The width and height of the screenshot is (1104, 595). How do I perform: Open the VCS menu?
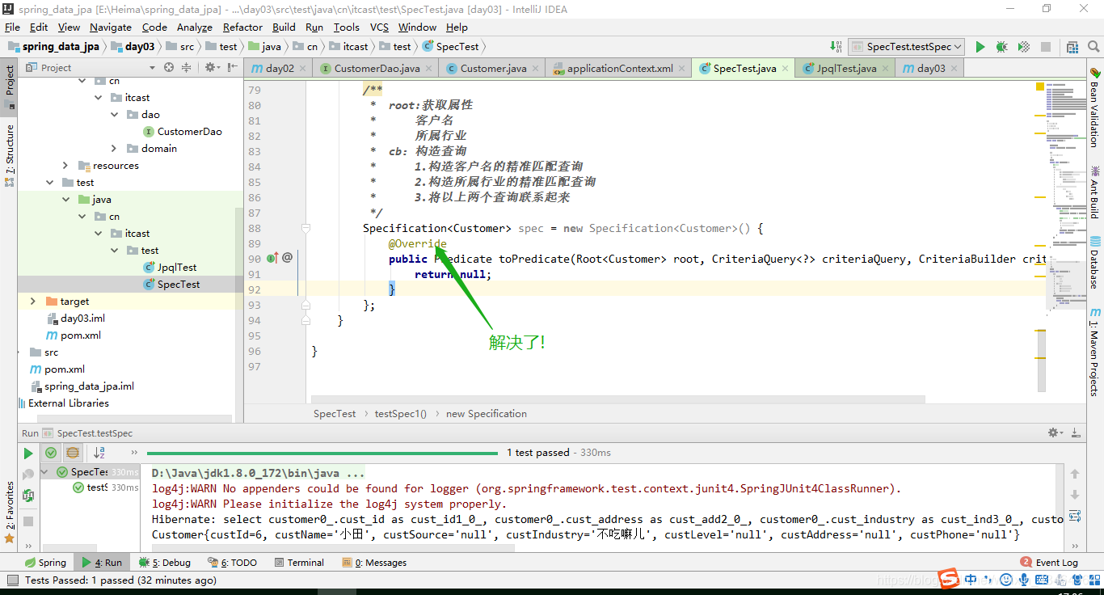(379, 27)
